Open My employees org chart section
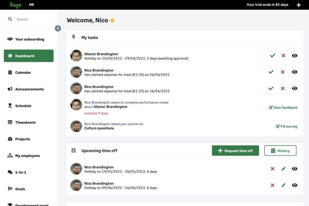 [x=27, y=156]
